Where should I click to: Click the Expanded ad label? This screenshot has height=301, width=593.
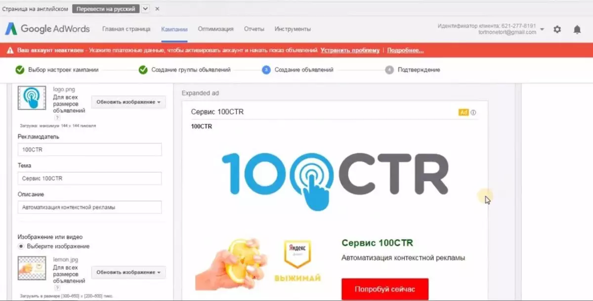tap(200, 93)
